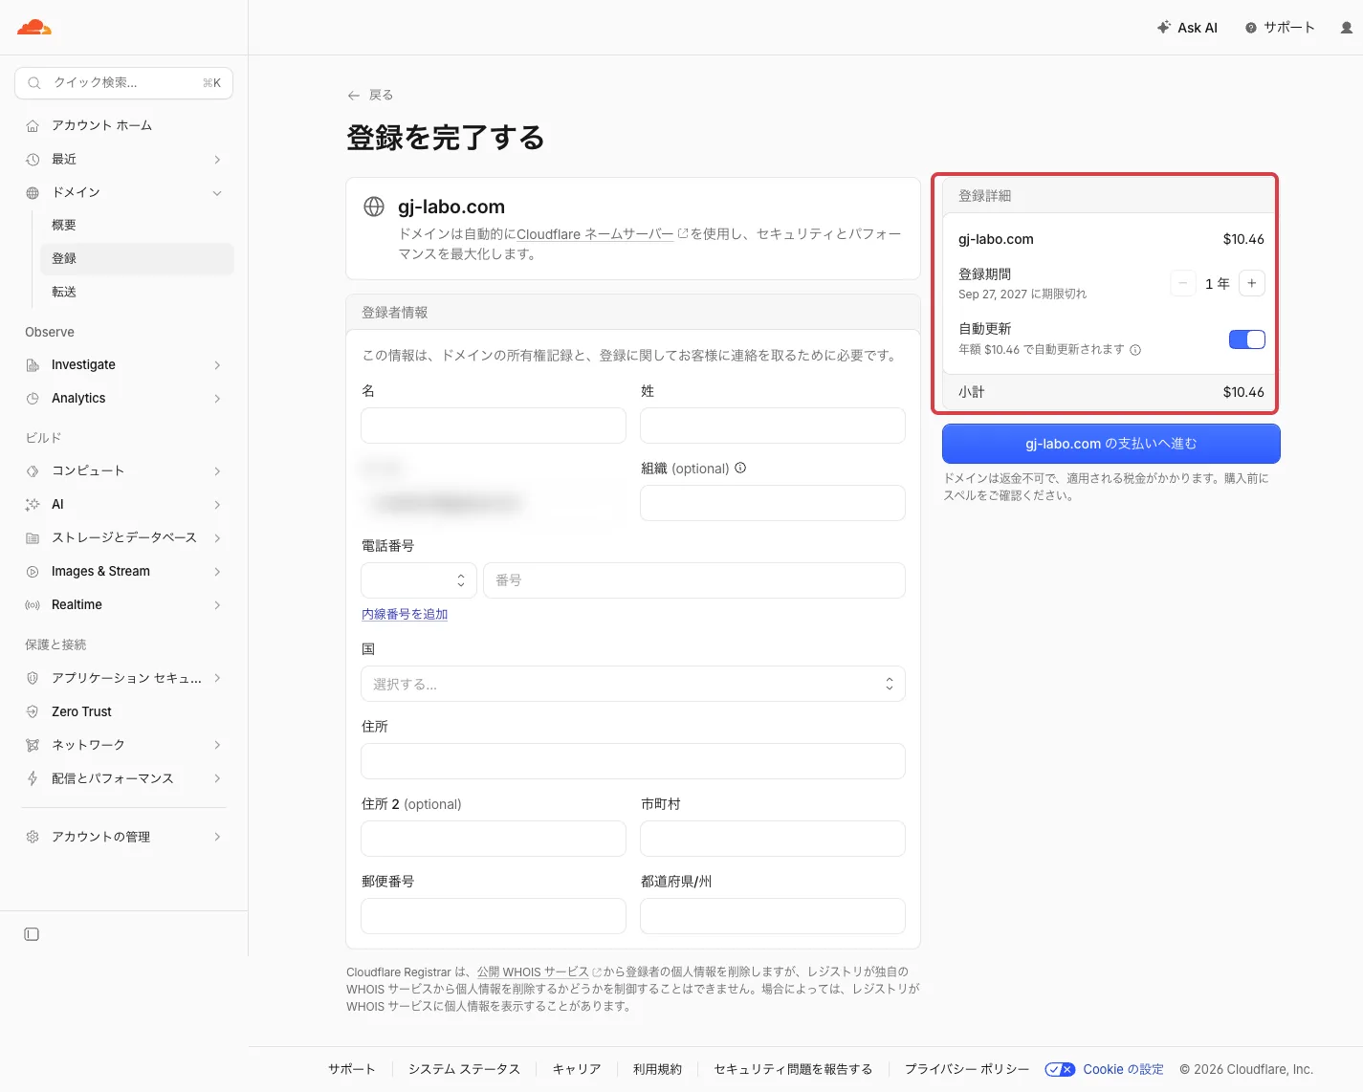Screen dimensions: 1363x1092
Task: Expand アプリケーション セキュリティ chevron
Action: pos(217,678)
